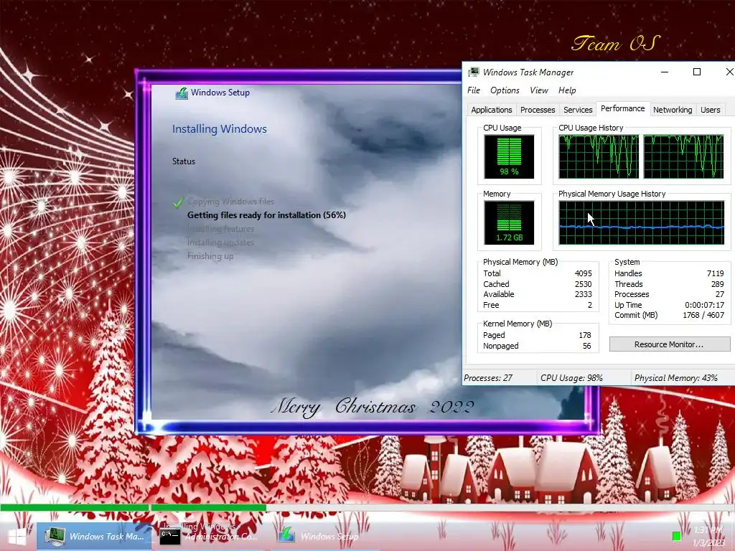Image resolution: width=735 pixels, height=551 pixels.
Task: Switch to the Applications tab
Action: 491,110
